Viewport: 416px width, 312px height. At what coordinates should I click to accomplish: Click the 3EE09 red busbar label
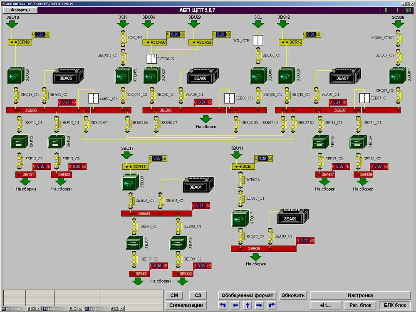pos(254,249)
